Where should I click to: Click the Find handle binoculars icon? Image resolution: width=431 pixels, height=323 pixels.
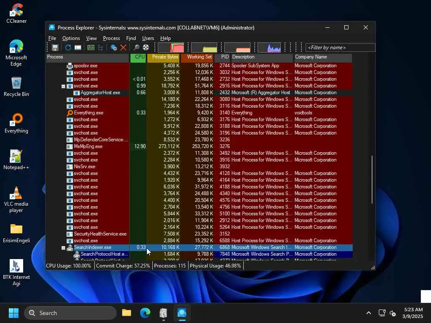pos(136,48)
